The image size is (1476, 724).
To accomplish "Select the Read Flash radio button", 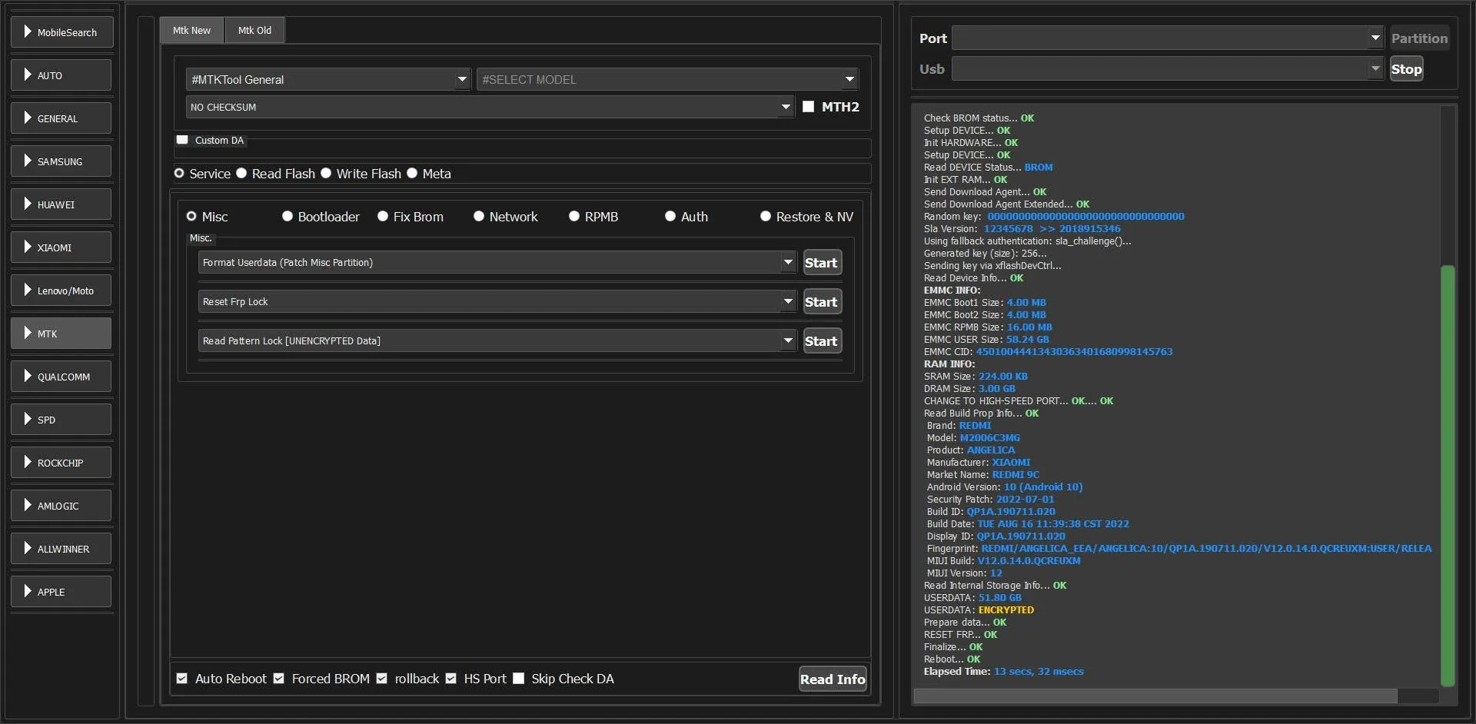I will click(241, 174).
